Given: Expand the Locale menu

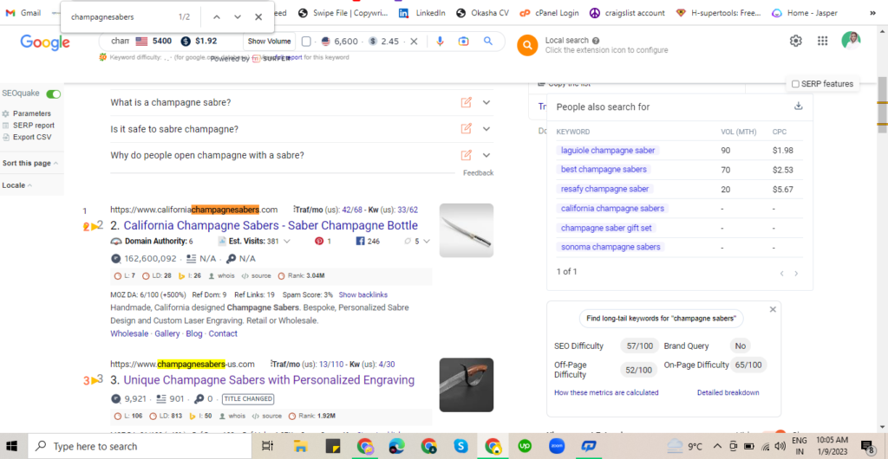Looking at the screenshot, I should 17,185.
